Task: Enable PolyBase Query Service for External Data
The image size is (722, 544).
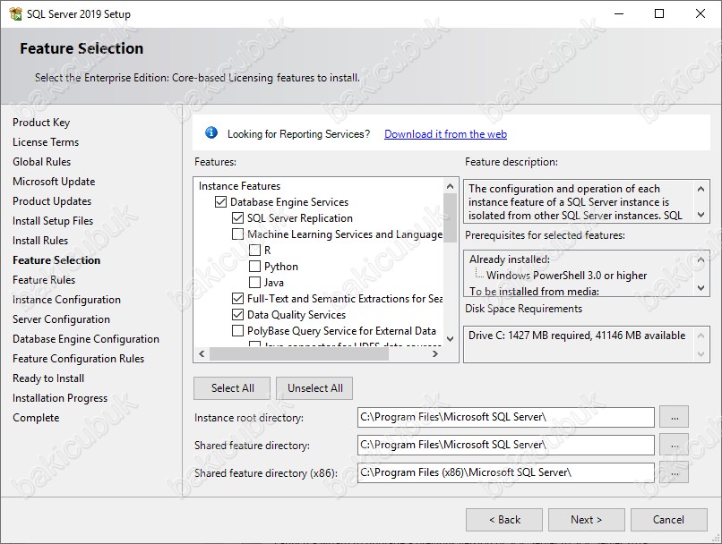Action: (237, 331)
